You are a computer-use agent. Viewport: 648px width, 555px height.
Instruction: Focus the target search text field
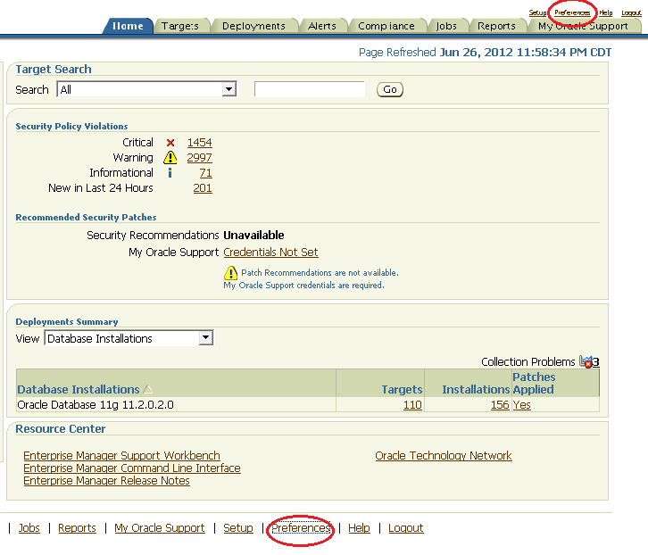[x=310, y=89]
